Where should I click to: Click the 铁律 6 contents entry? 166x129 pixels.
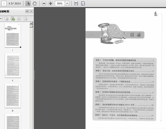coord(124,115)
